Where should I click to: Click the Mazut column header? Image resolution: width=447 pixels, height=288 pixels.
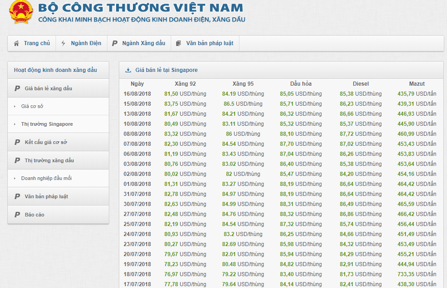click(x=417, y=84)
